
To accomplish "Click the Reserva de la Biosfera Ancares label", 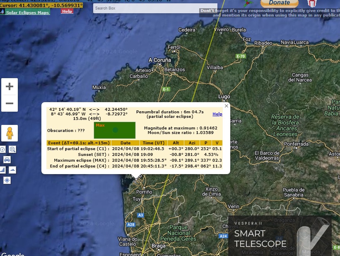I will click(x=285, y=126).
